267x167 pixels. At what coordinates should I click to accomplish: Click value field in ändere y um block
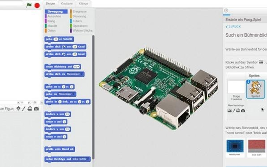click(x=68, y=129)
